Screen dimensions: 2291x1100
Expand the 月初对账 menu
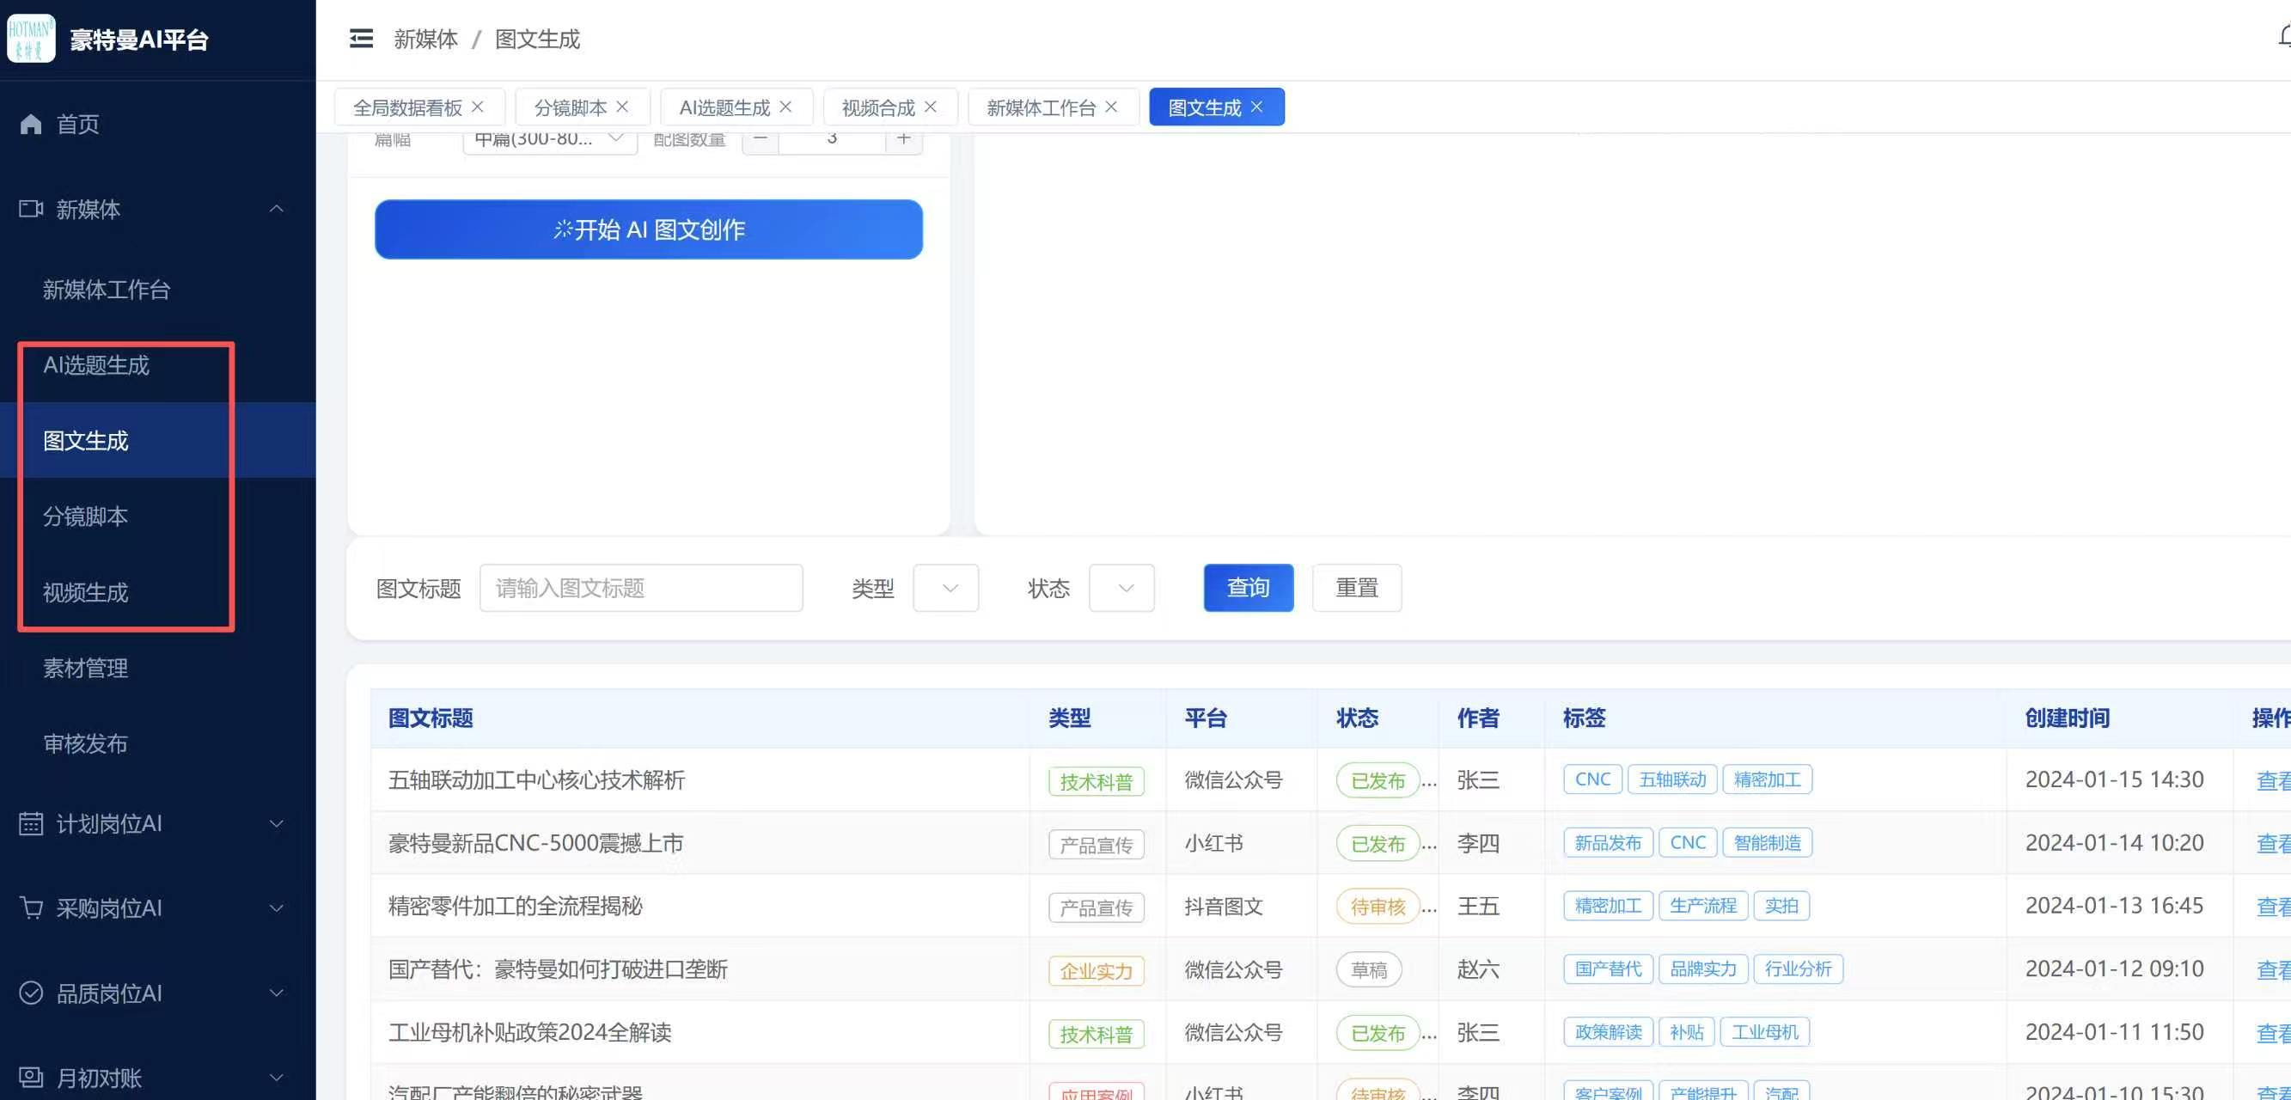point(157,1077)
